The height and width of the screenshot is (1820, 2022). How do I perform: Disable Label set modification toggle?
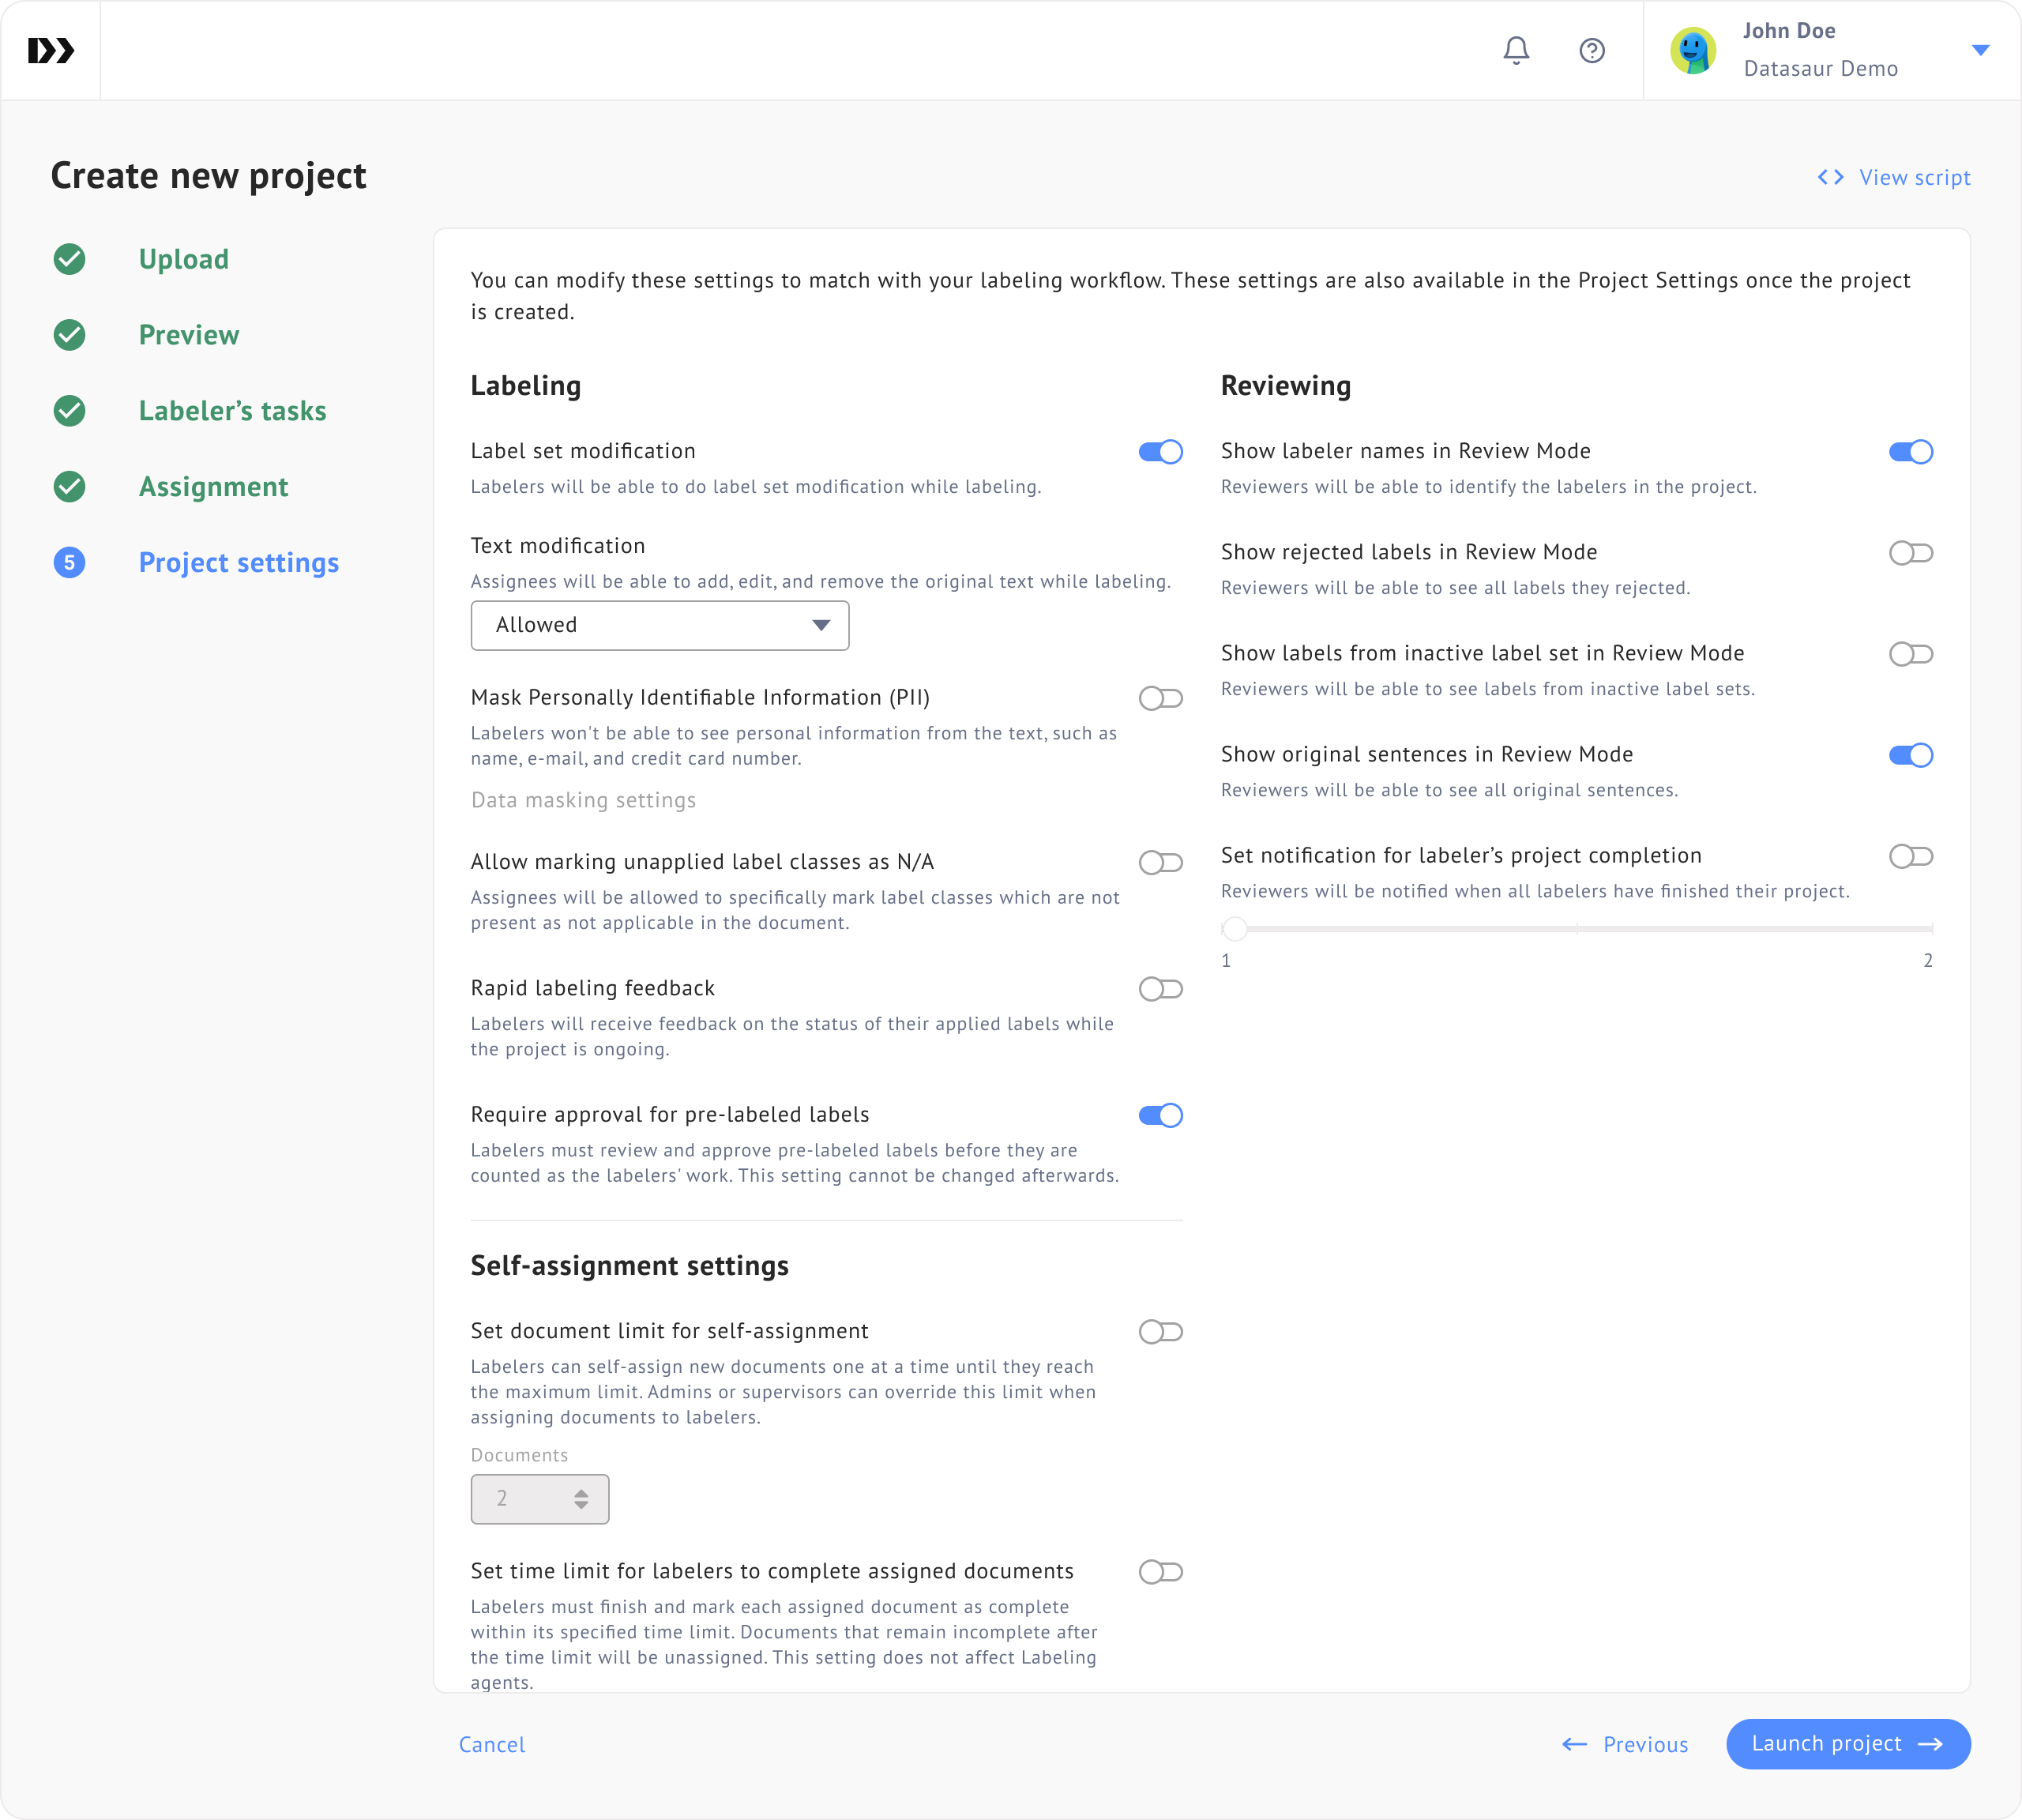pos(1160,452)
